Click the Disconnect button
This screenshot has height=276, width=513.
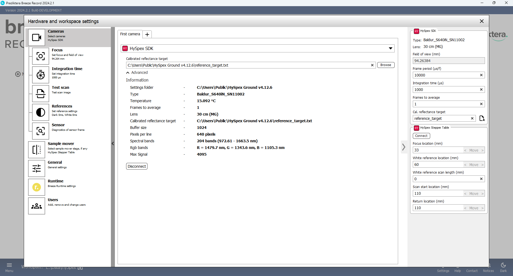(137, 166)
